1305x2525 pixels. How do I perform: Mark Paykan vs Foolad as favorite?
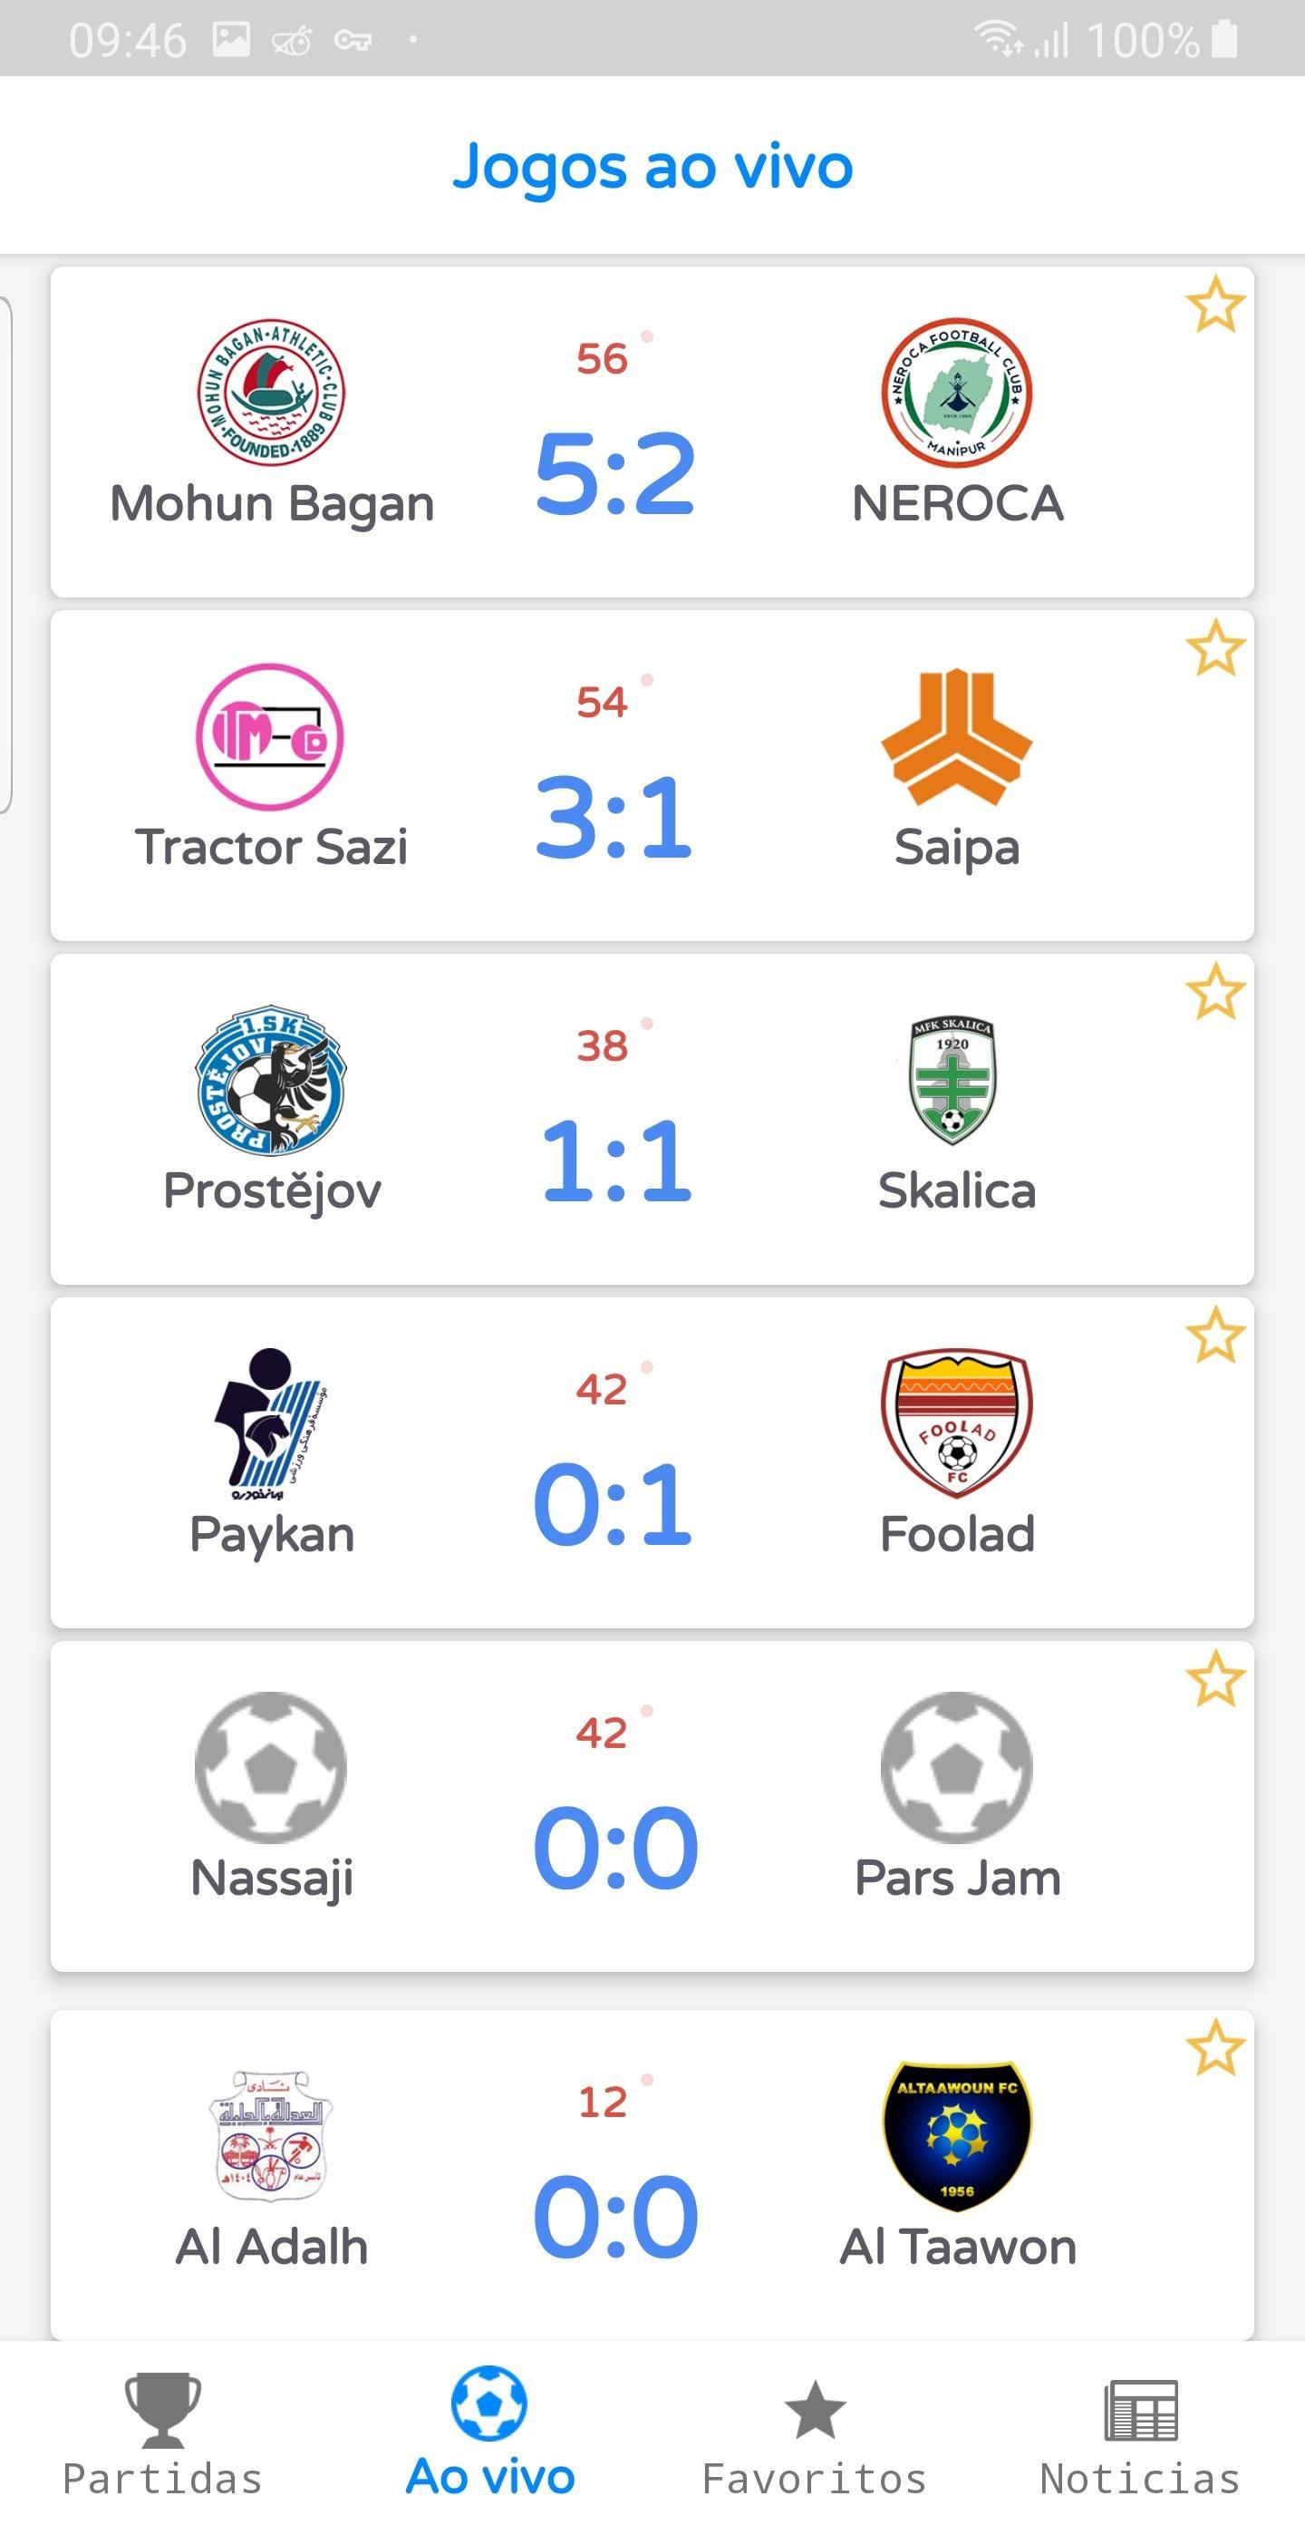1215,1335
